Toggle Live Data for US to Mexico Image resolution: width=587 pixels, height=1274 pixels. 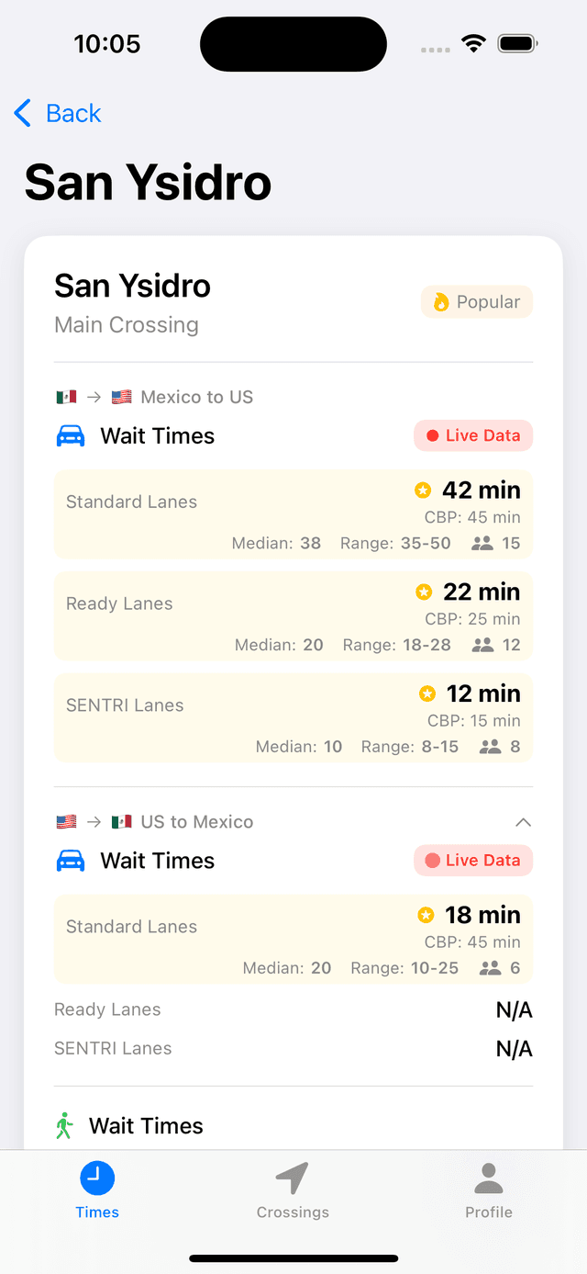coord(473,860)
